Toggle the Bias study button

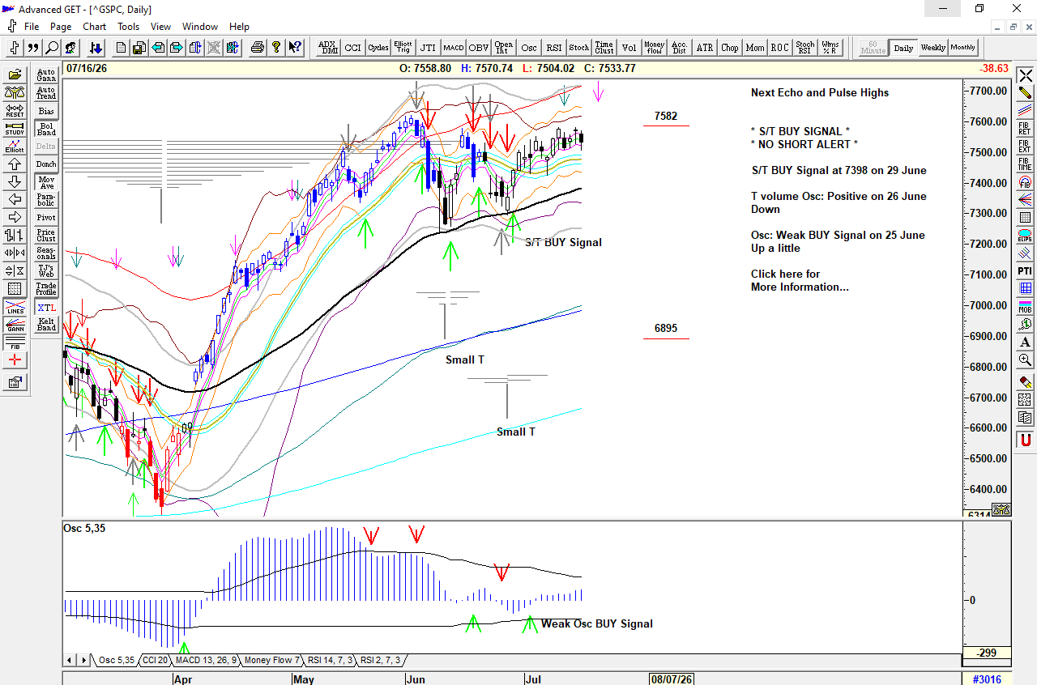tap(46, 111)
